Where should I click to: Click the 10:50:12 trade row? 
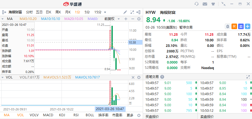(225, 111)
